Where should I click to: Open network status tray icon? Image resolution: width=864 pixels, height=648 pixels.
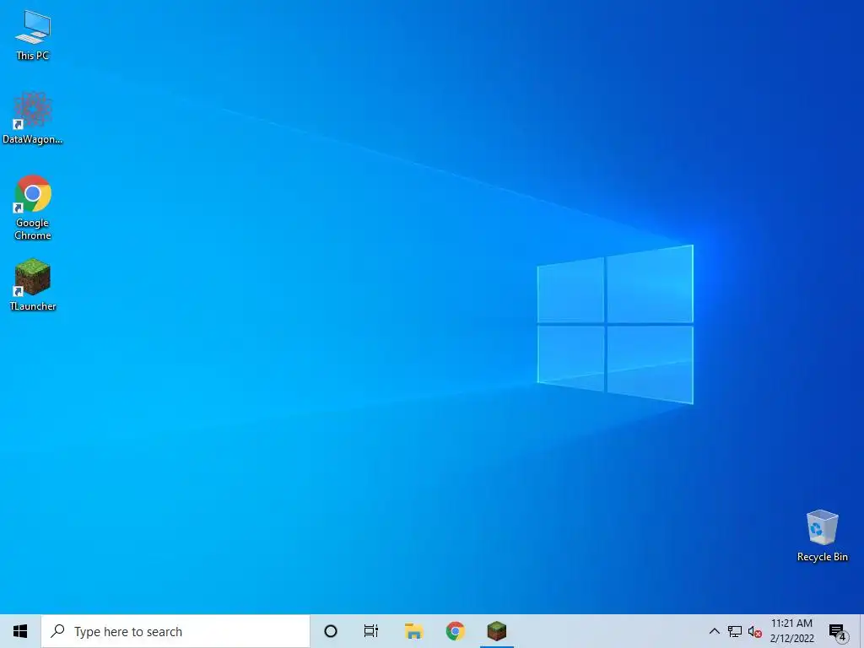(x=735, y=631)
